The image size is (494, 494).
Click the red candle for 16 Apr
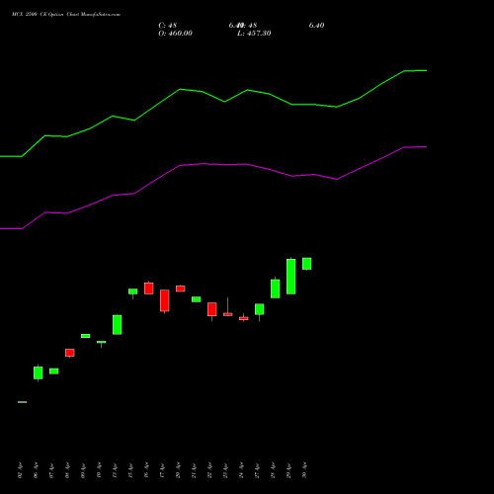(x=149, y=288)
